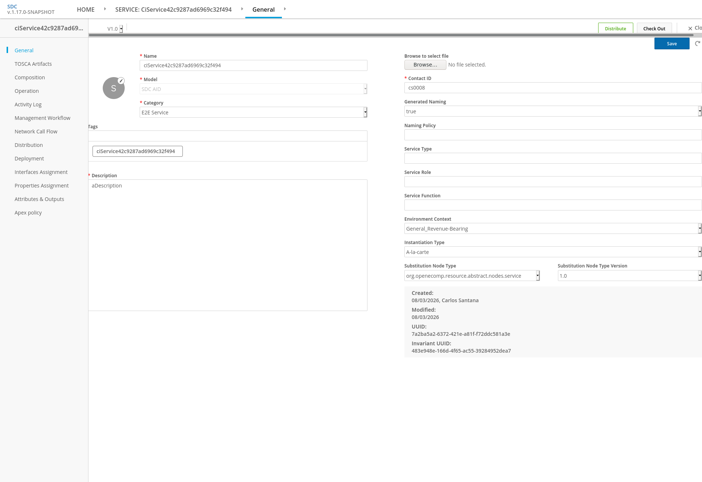Select TOSCA Artifacts in the sidebar
702x482 pixels.
point(33,64)
